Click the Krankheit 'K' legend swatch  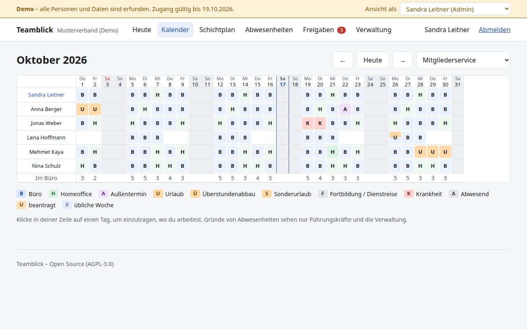coord(409,194)
